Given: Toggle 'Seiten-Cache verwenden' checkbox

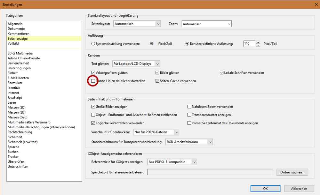Looking at the screenshot, I should [x=157, y=81].
